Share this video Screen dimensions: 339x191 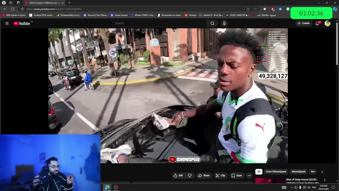[204, 175]
